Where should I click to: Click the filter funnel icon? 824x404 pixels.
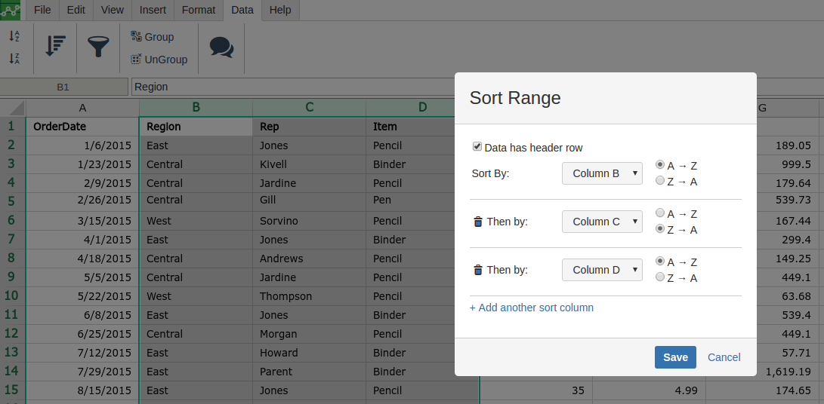tap(98, 47)
